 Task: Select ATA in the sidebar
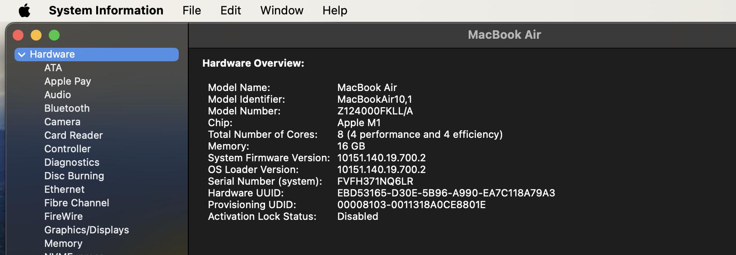[x=53, y=68]
